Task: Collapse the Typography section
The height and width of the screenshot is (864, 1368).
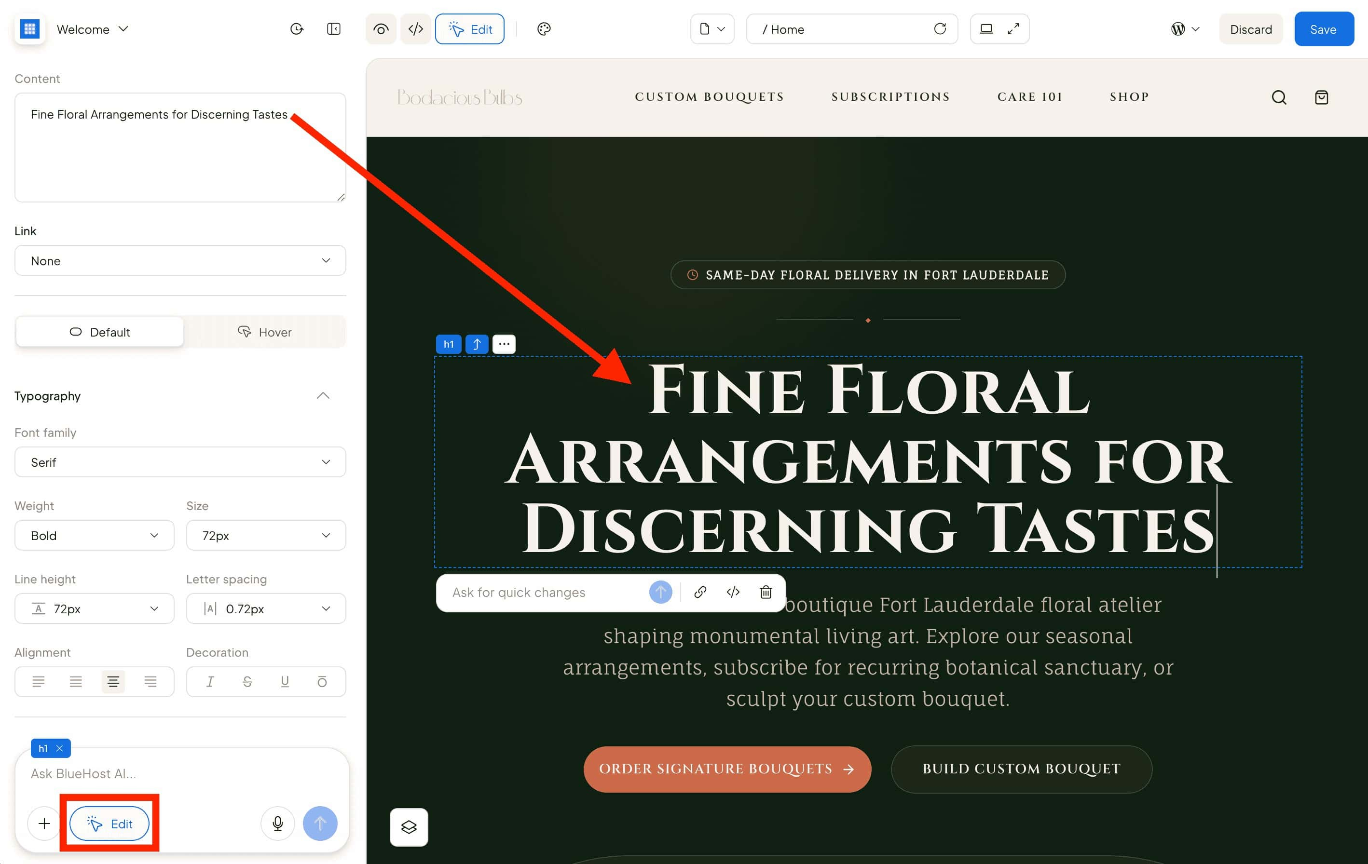Action: pyautogui.click(x=323, y=396)
